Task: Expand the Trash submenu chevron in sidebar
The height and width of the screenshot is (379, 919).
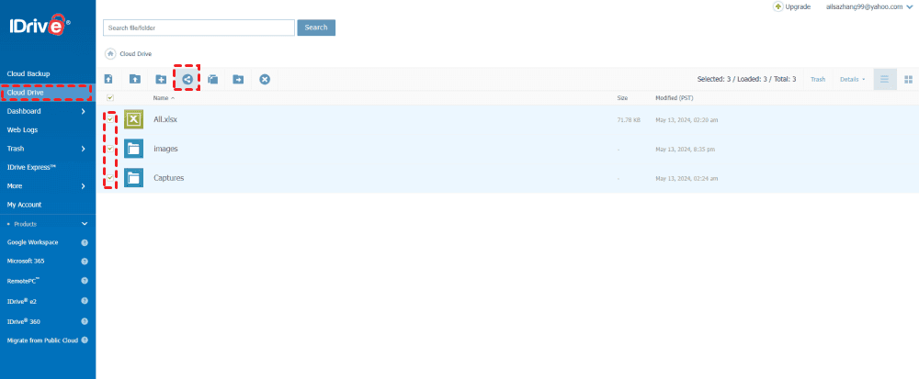Action: (84, 149)
